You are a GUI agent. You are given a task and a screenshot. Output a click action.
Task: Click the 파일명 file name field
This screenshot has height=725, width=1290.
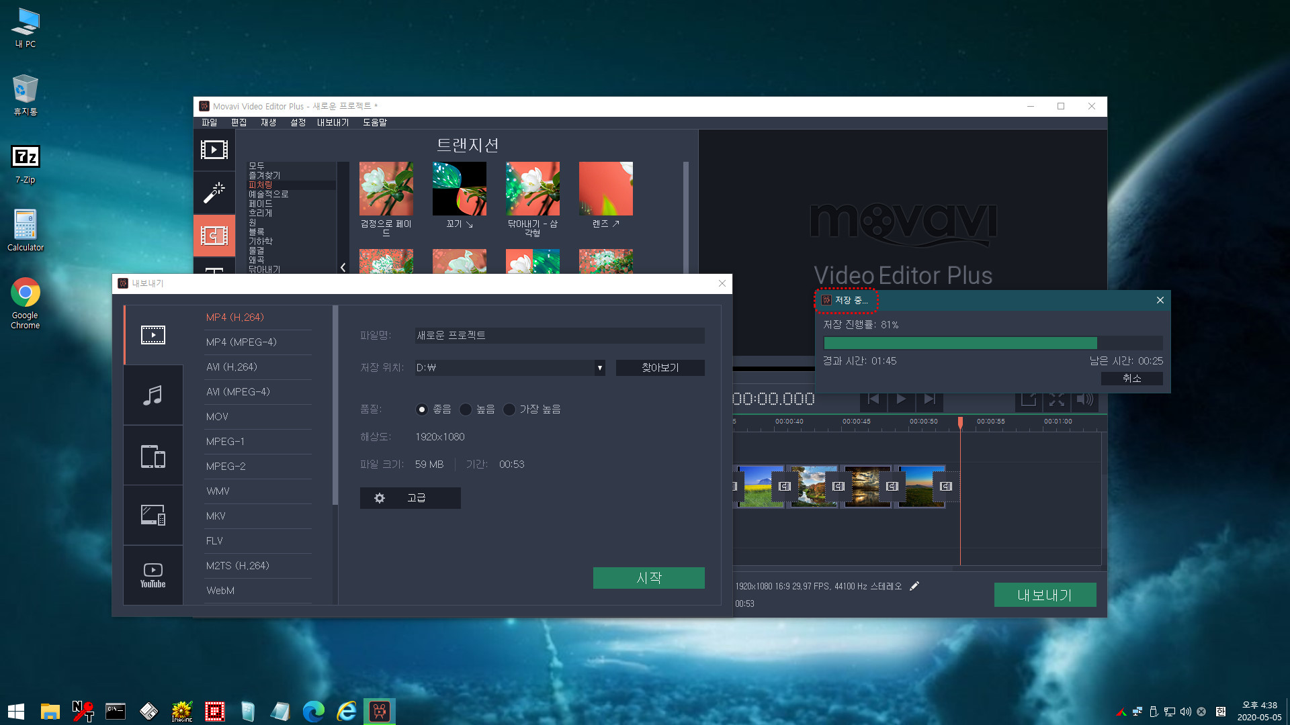[x=560, y=335]
